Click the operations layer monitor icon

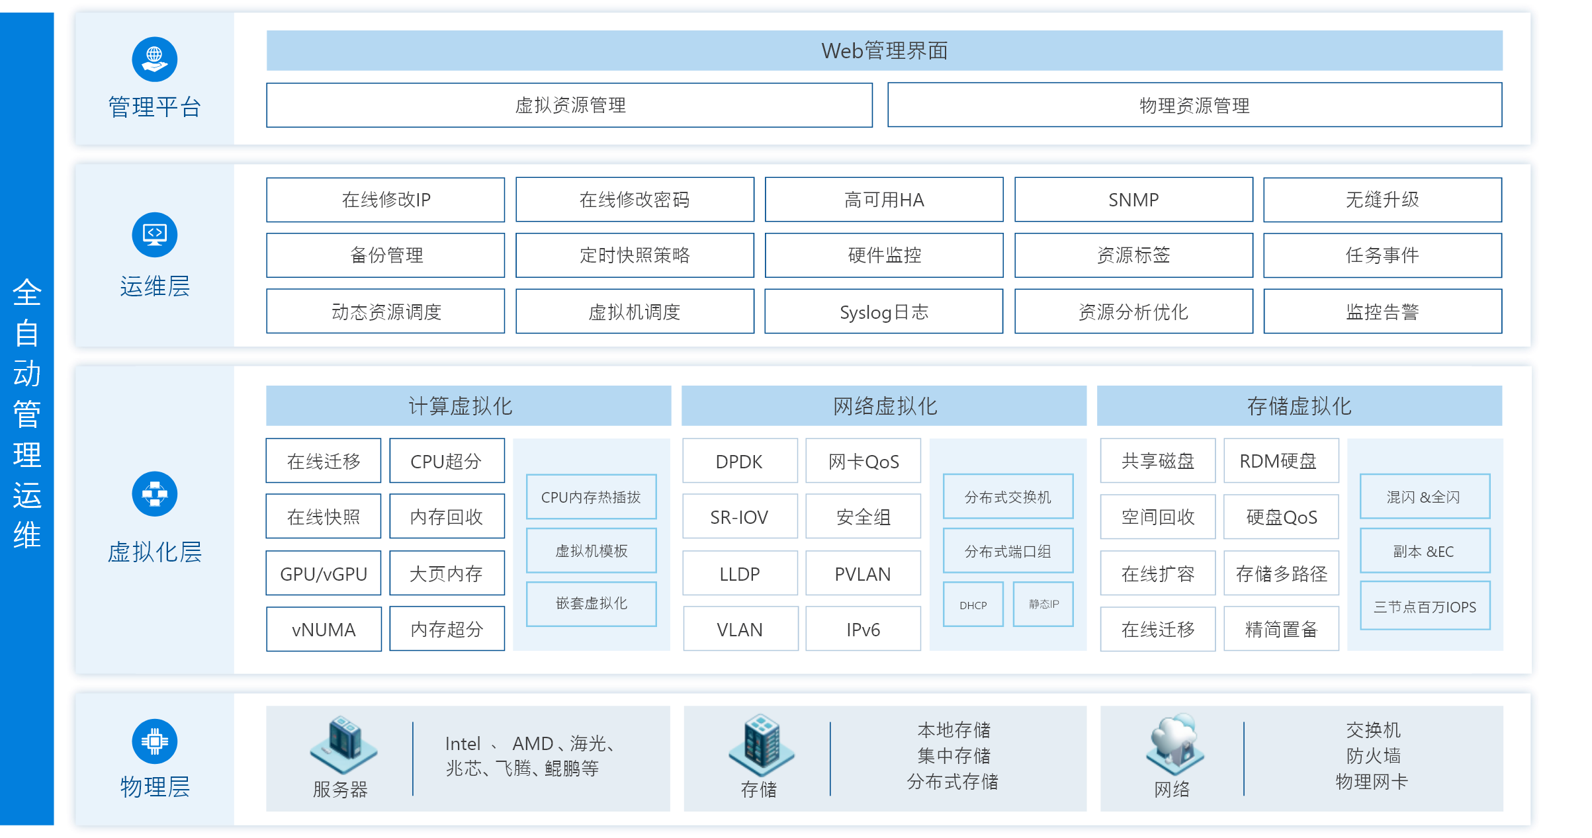[x=154, y=235]
